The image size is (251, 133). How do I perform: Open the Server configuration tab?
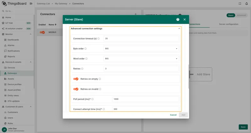click(x=229, y=24)
